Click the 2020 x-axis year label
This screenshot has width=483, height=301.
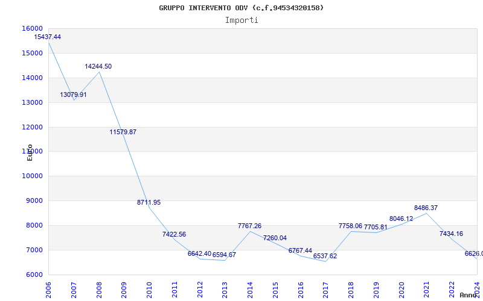401,290
